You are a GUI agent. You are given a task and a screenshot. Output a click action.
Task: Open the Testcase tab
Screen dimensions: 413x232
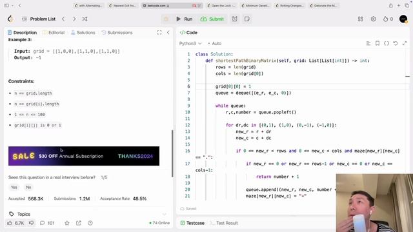point(192,223)
